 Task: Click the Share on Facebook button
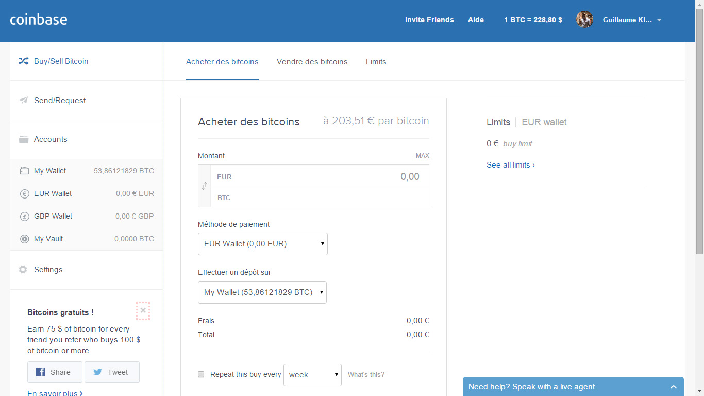[x=55, y=372]
